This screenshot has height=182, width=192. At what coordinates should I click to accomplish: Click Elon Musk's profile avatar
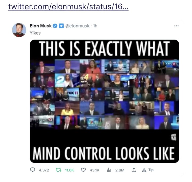click(19, 30)
